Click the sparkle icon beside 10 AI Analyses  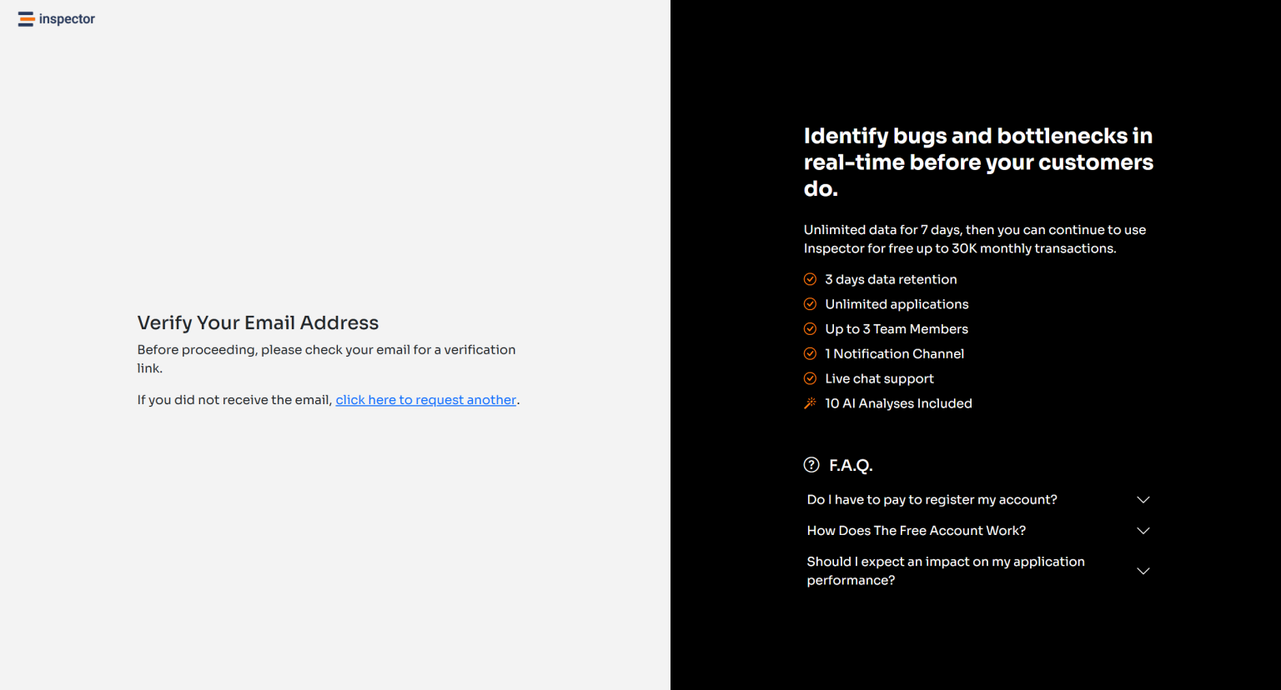(x=810, y=402)
